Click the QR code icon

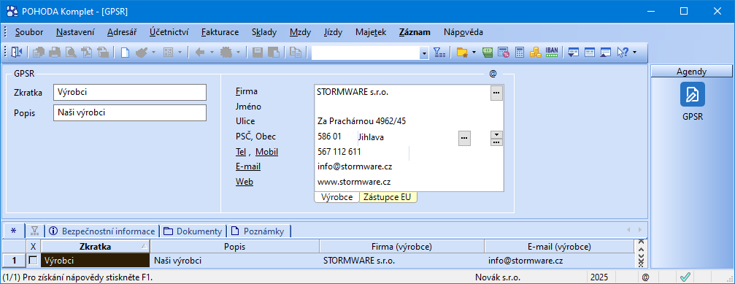[x=169, y=53]
